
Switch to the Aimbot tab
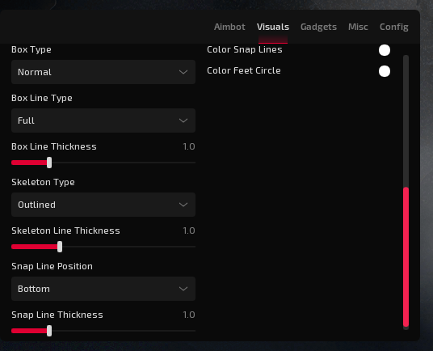pos(229,27)
